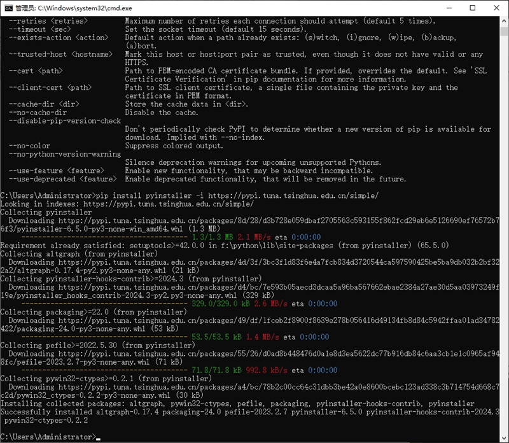Click the 'Collecting altgraph' line
Screen dimensions: 509x443
click(x=79, y=254)
